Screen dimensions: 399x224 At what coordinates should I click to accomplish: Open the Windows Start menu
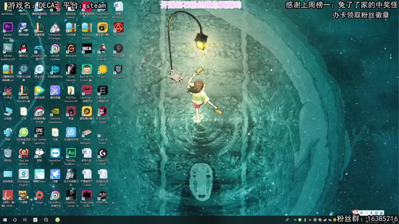[5, 220]
